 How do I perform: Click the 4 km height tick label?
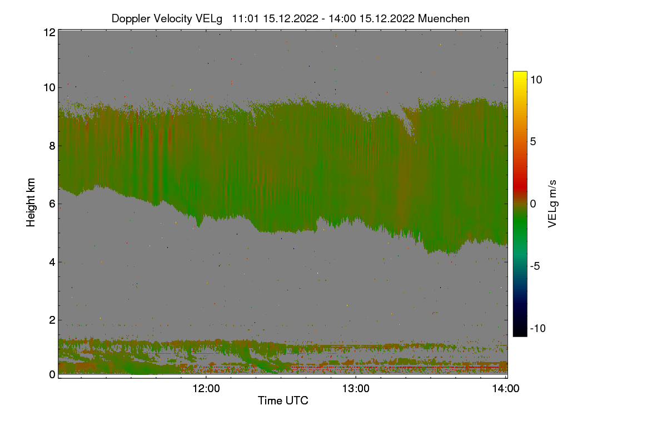[x=52, y=261]
